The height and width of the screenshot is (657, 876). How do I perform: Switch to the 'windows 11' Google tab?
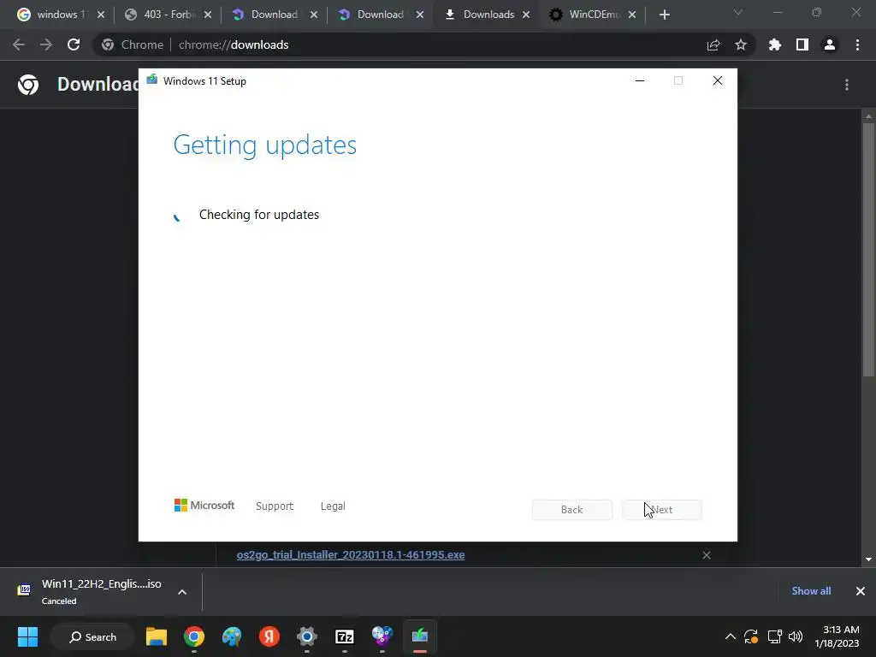(53, 15)
